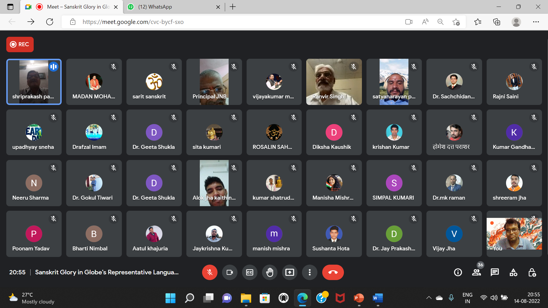Open host controls lock icon
548x308 pixels.
pyautogui.click(x=532, y=272)
